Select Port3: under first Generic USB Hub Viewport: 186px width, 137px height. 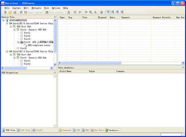(28, 39)
